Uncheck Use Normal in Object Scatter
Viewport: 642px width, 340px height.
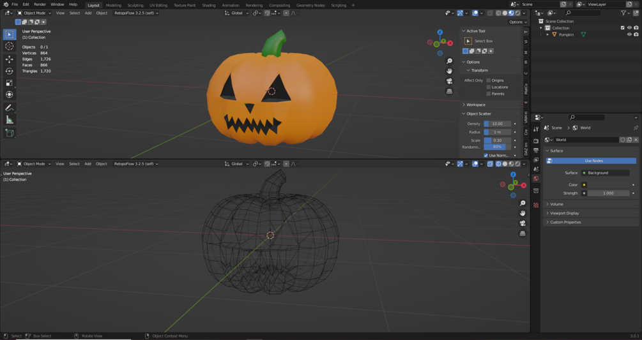click(486, 155)
